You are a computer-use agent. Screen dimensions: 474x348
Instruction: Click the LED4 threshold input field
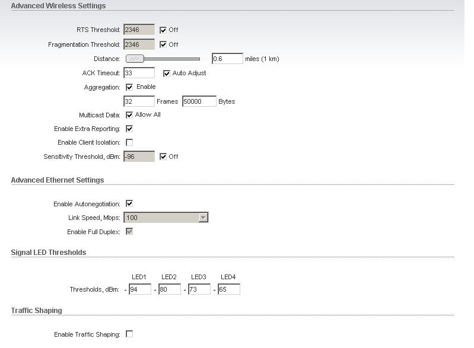tap(228, 289)
